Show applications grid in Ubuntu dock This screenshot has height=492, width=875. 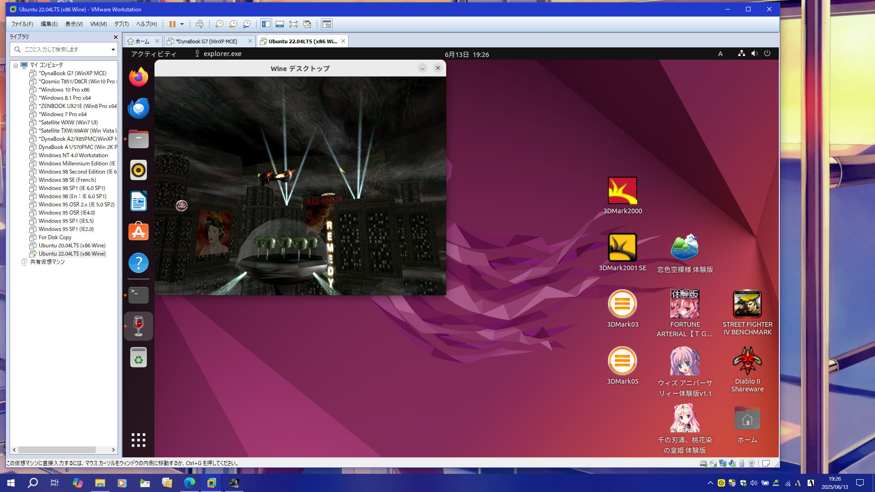pos(139,440)
